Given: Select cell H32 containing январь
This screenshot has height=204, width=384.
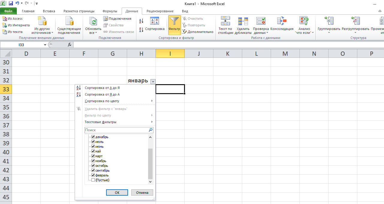Looking at the screenshot, I should click(141, 81).
